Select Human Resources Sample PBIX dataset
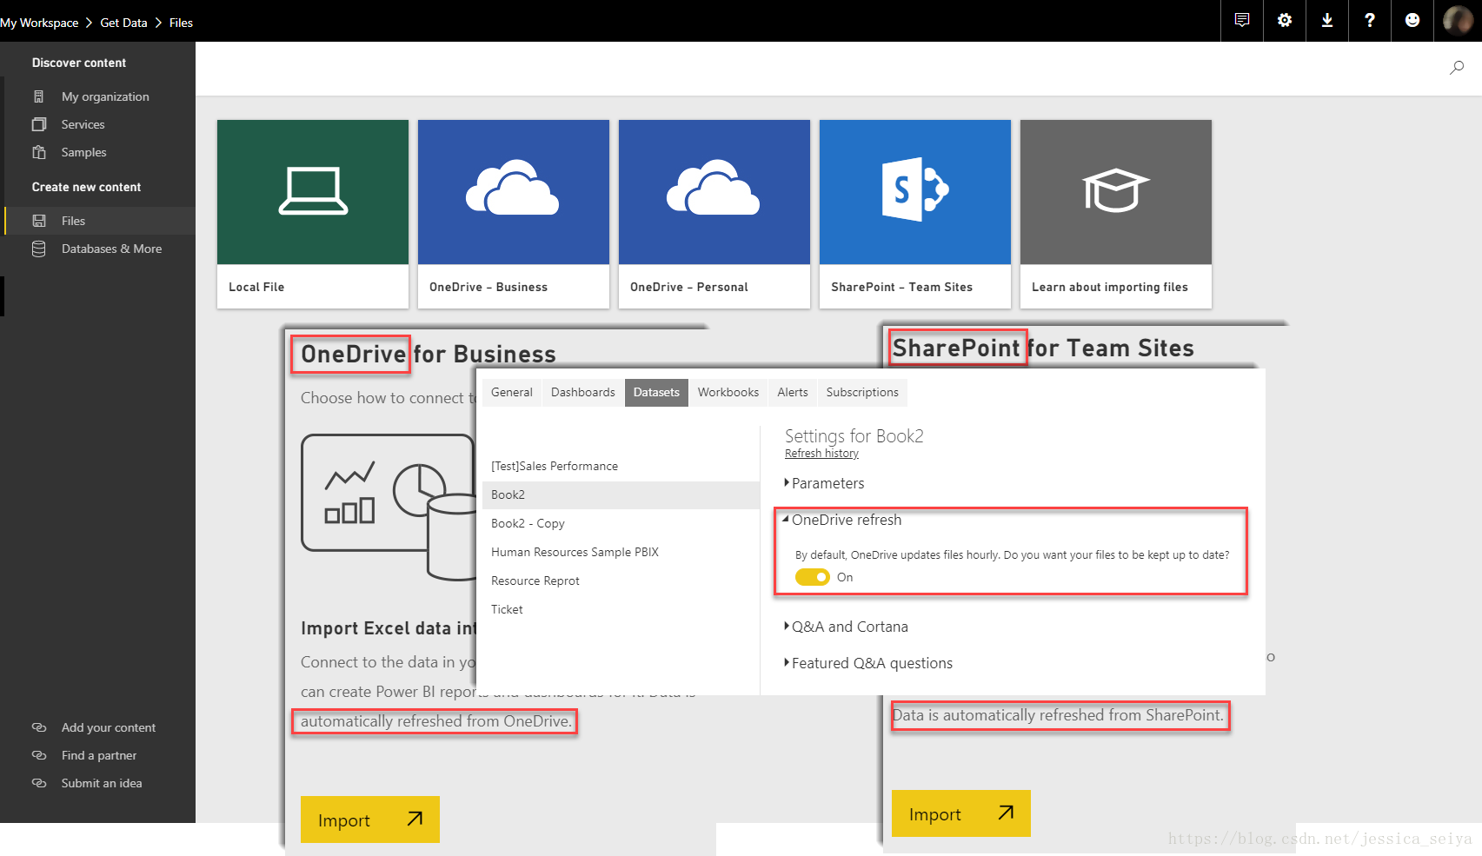 pos(621,552)
